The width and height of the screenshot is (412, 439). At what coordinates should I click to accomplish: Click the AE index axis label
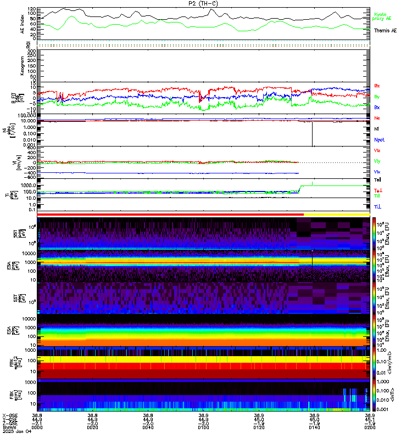point(23,24)
